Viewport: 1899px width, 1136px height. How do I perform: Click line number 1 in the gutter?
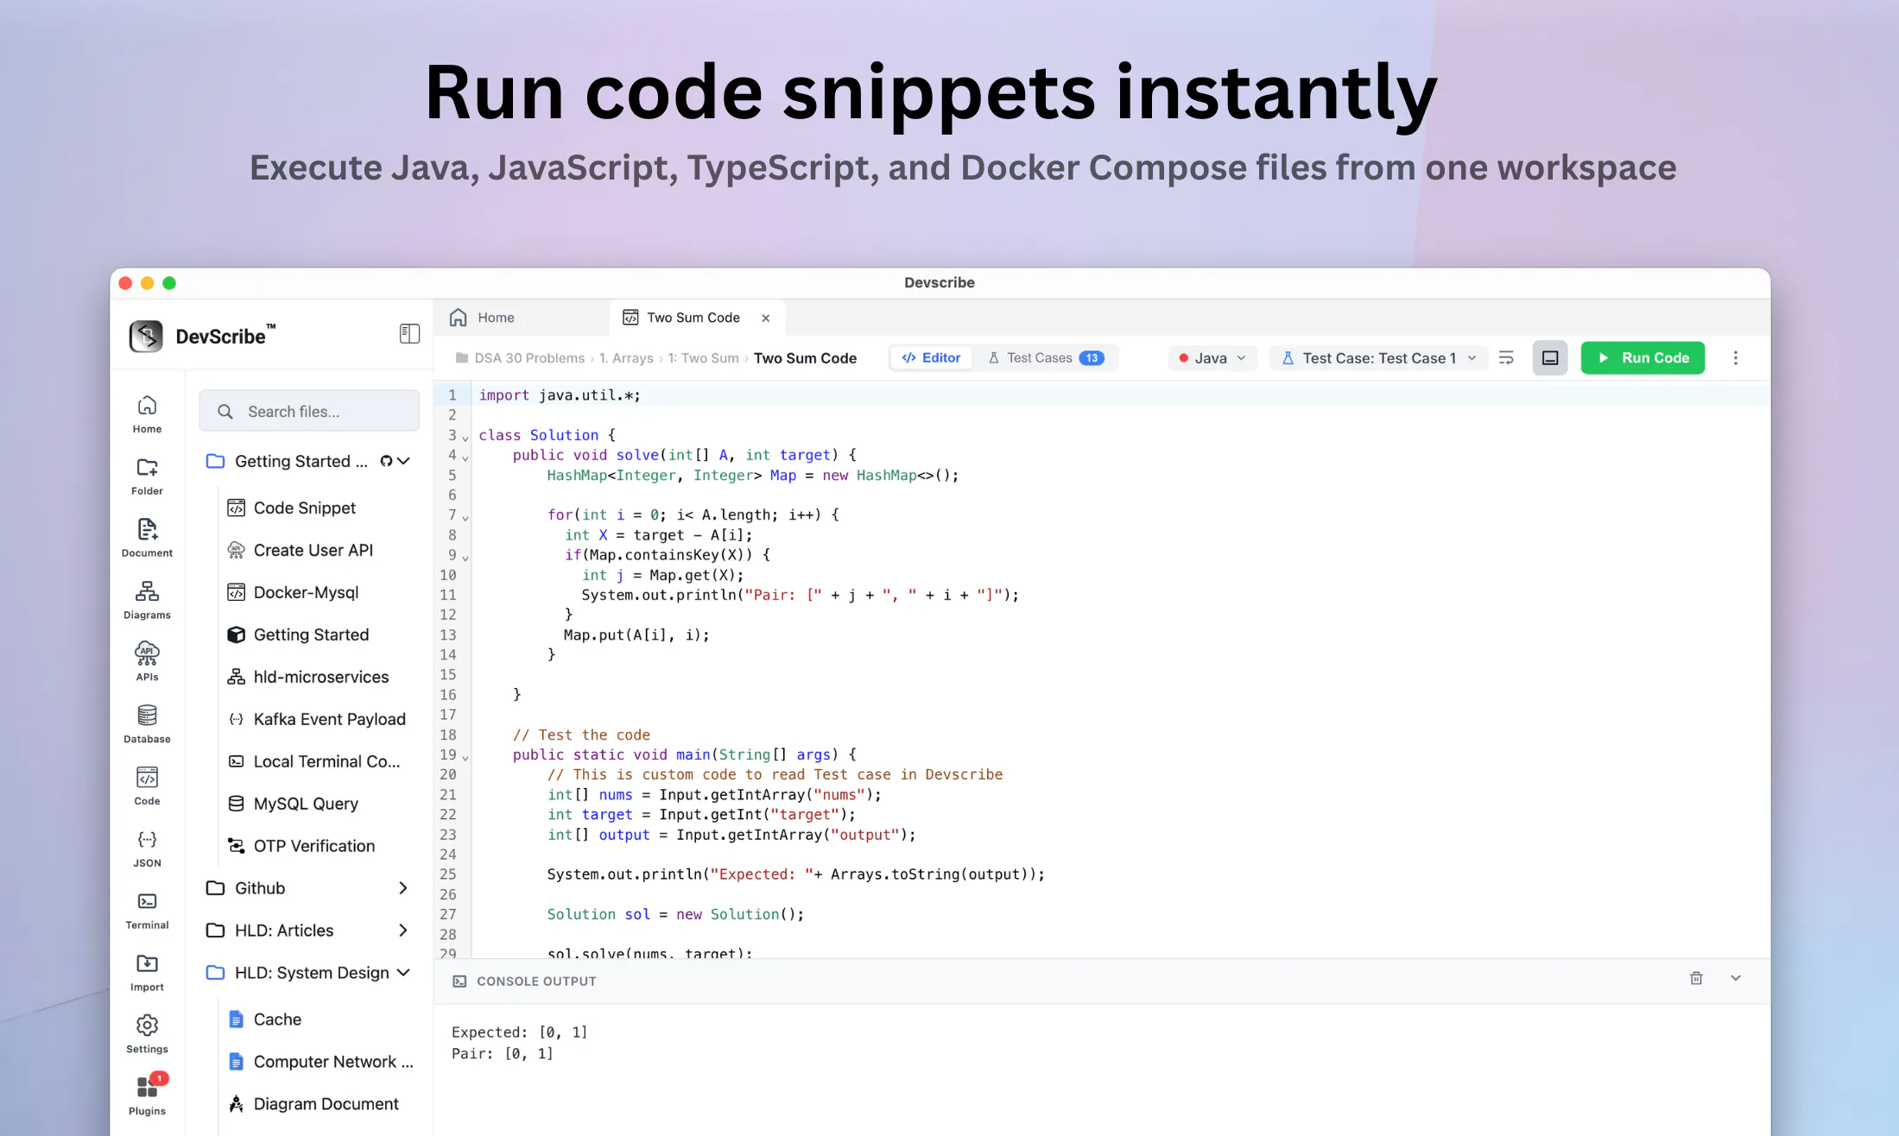tap(452, 395)
